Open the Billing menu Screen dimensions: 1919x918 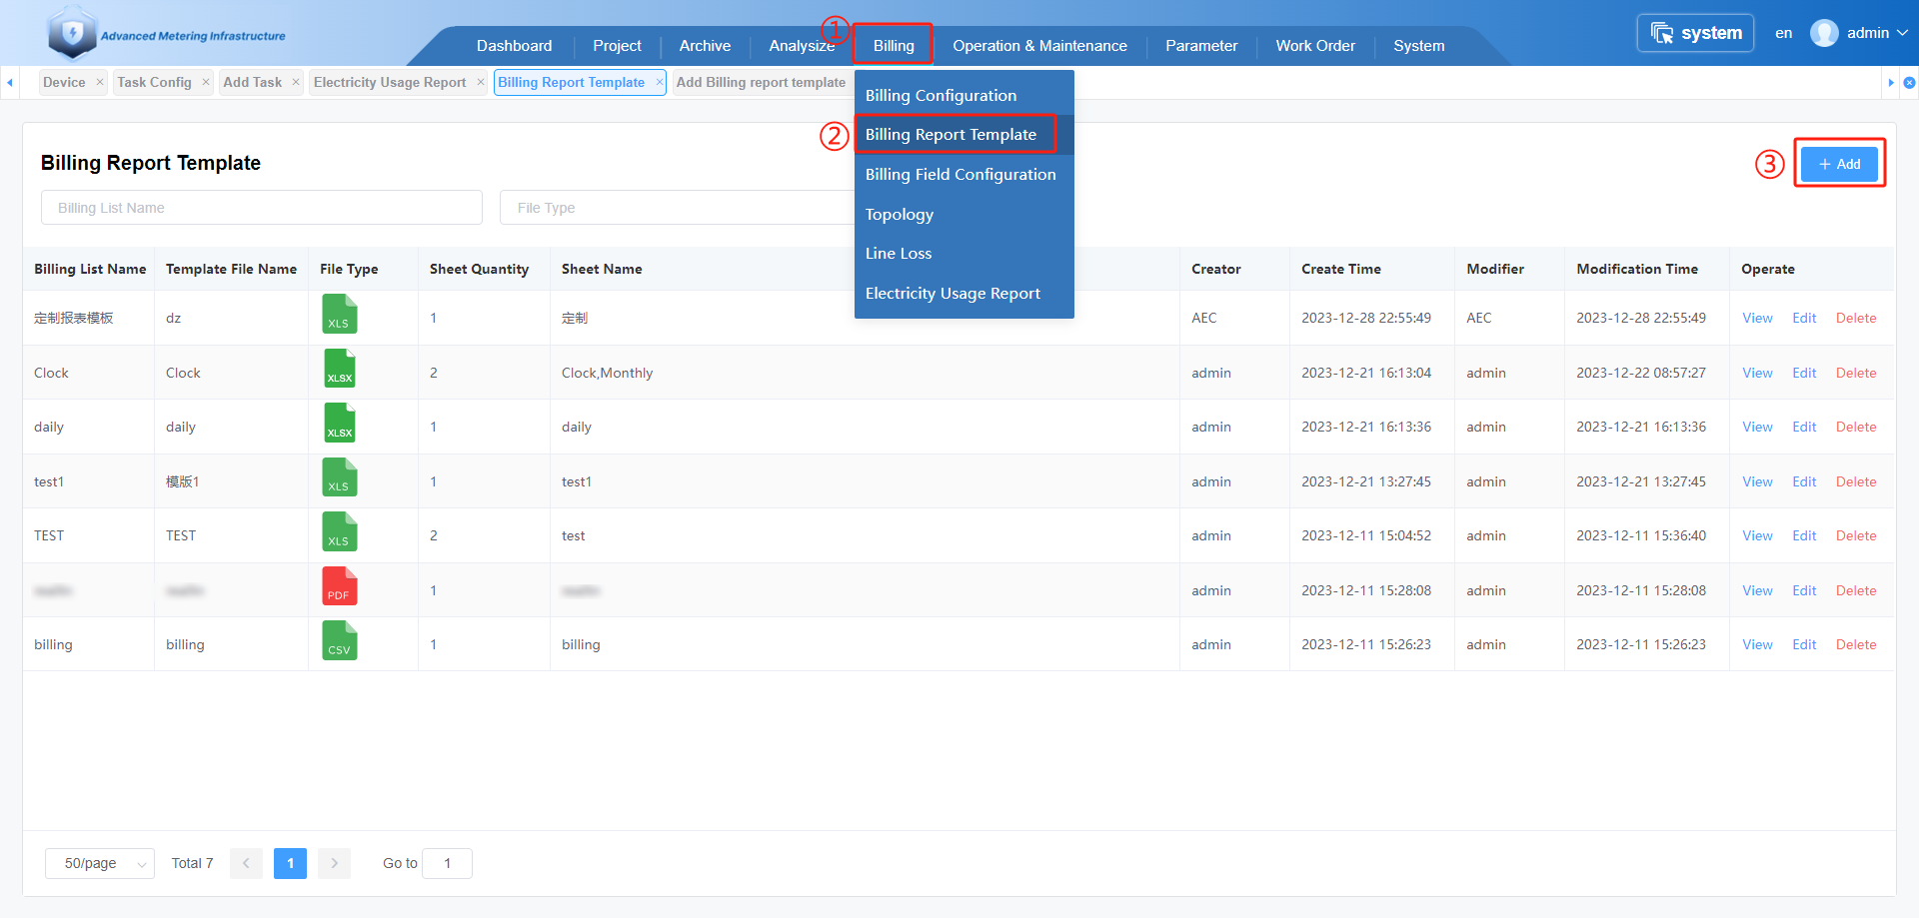point(894,46)
